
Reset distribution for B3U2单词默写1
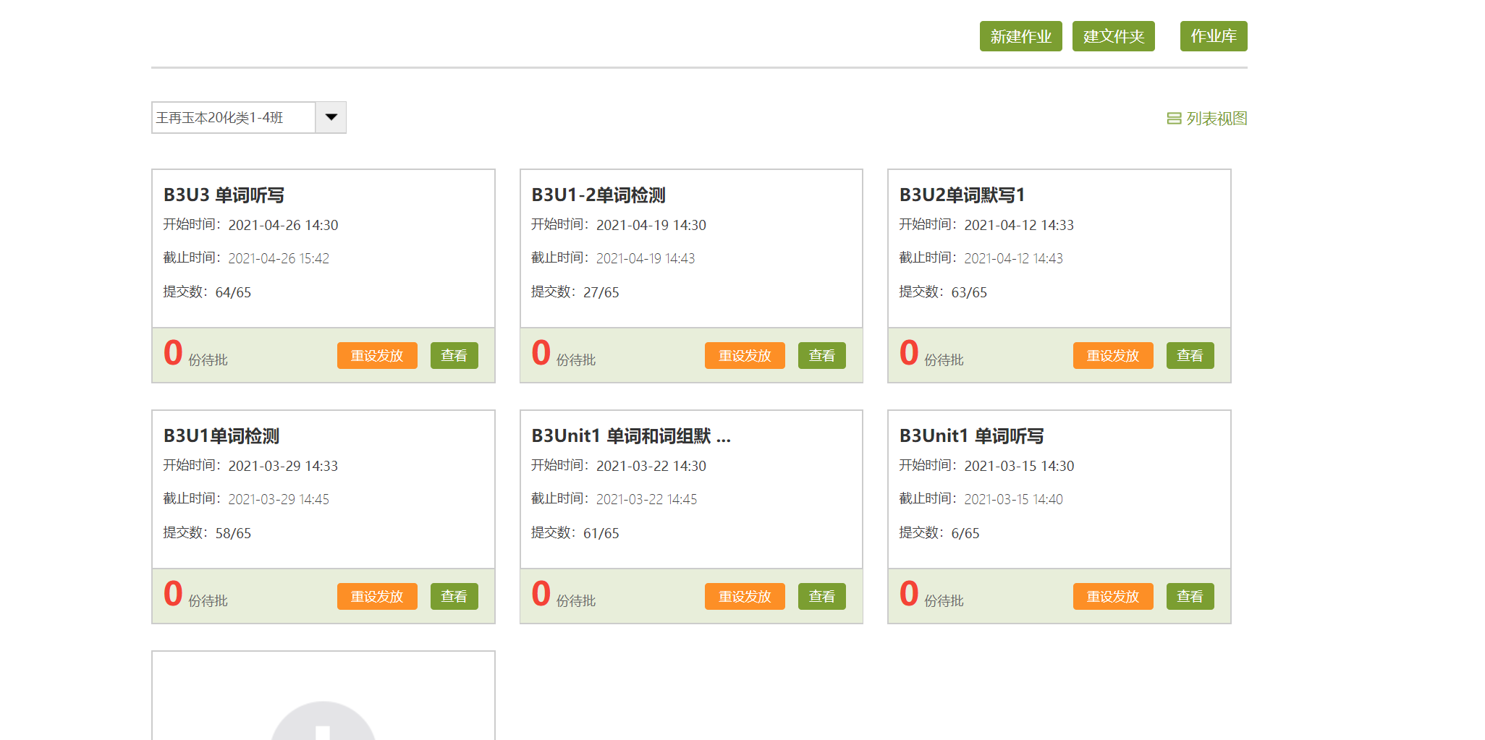(1112, 356)
